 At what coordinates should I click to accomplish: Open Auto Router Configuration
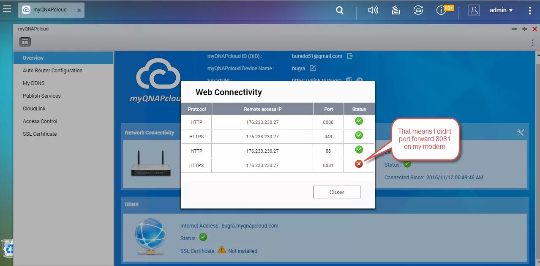tap(63, 71)
